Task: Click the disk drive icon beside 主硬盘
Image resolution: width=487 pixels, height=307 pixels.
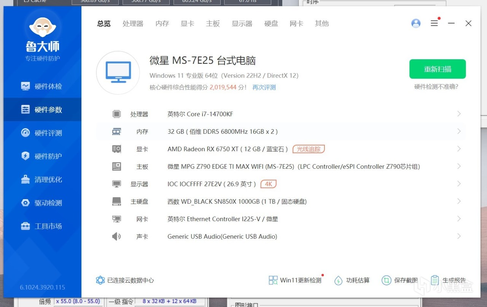Action: pyautogui.click(x=116, y=201)
